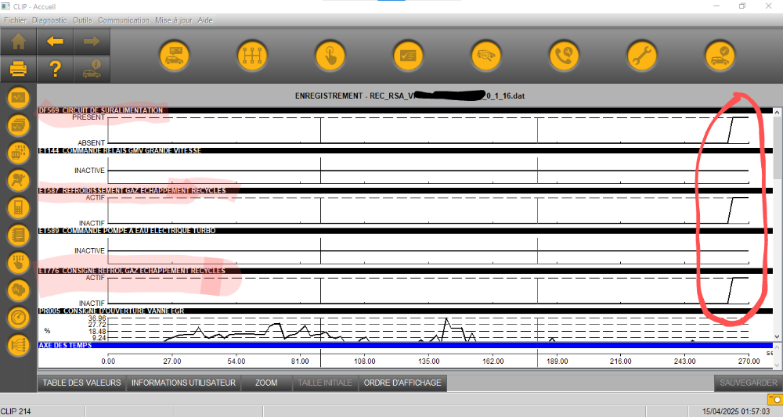Screen dimensions: 783x417
Task: Click the ORDRE D'AFFICHAGE button
Action: (x=403, y=383)
